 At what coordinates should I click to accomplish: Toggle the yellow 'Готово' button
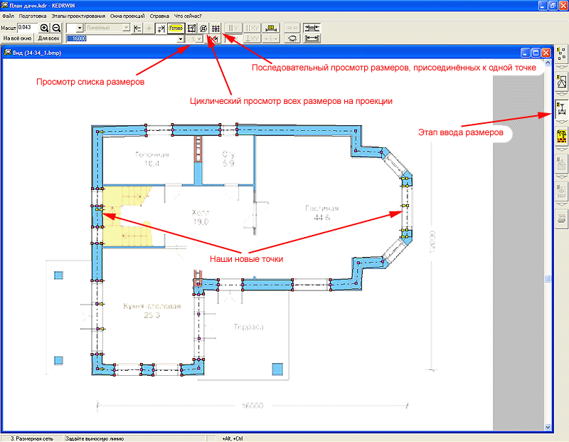coord(176,28)
